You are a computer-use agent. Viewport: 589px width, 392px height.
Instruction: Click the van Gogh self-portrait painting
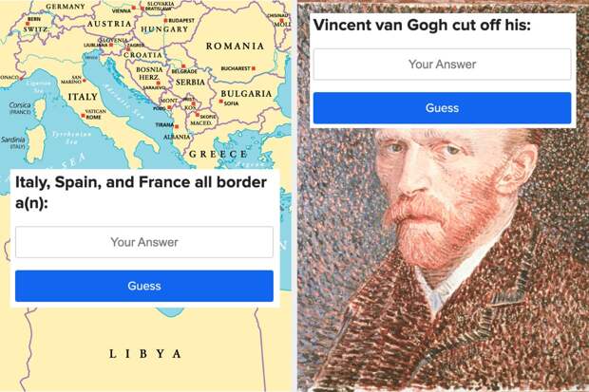[443, 259]
